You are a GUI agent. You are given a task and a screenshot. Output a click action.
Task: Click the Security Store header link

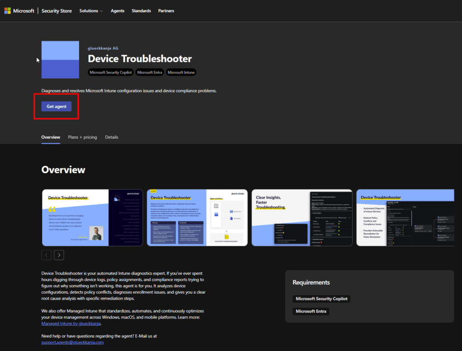pos(56,11)
